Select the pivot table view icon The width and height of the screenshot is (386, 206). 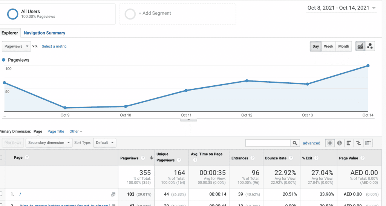click(x=368, y=143)
